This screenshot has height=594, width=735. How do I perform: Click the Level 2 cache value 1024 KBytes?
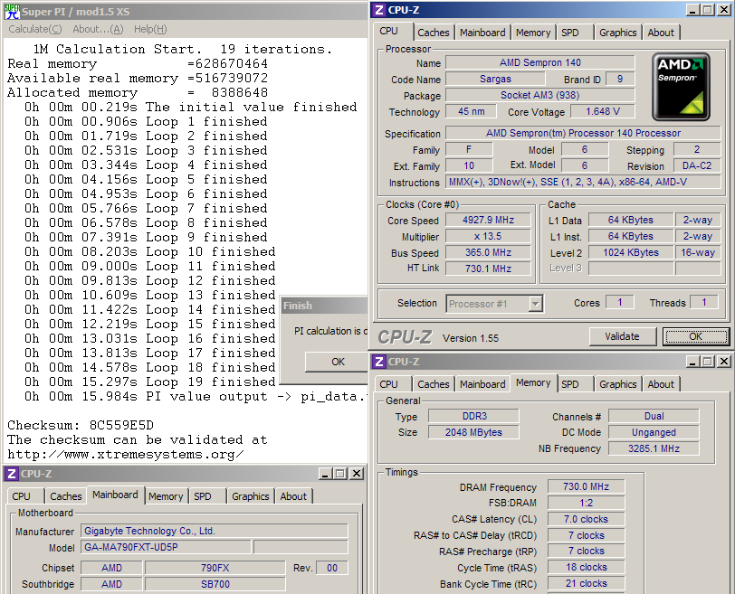(x=631, y=253)
